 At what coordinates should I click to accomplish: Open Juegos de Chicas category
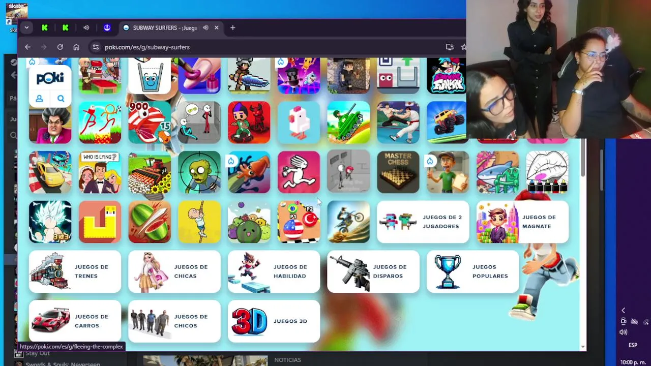174,271
